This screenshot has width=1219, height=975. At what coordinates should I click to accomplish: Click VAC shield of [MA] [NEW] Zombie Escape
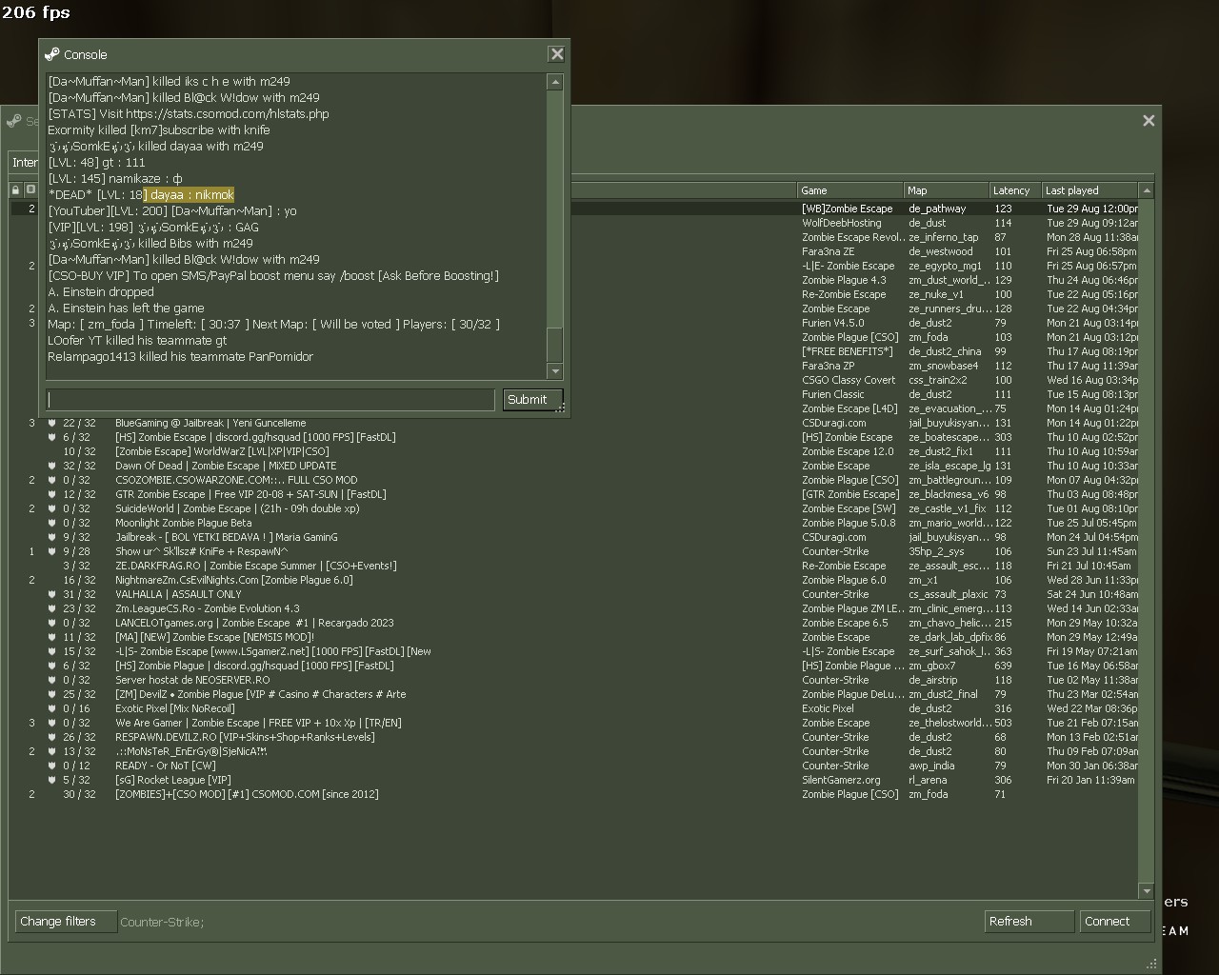click(x=51, y=637)
